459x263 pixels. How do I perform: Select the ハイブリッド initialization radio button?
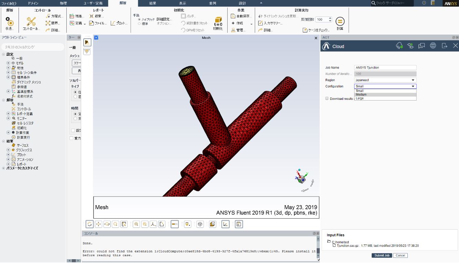coord(139,20)
